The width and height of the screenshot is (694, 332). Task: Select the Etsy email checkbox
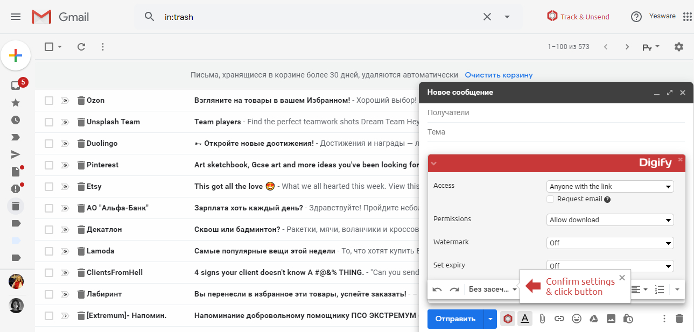coord(49,187)
